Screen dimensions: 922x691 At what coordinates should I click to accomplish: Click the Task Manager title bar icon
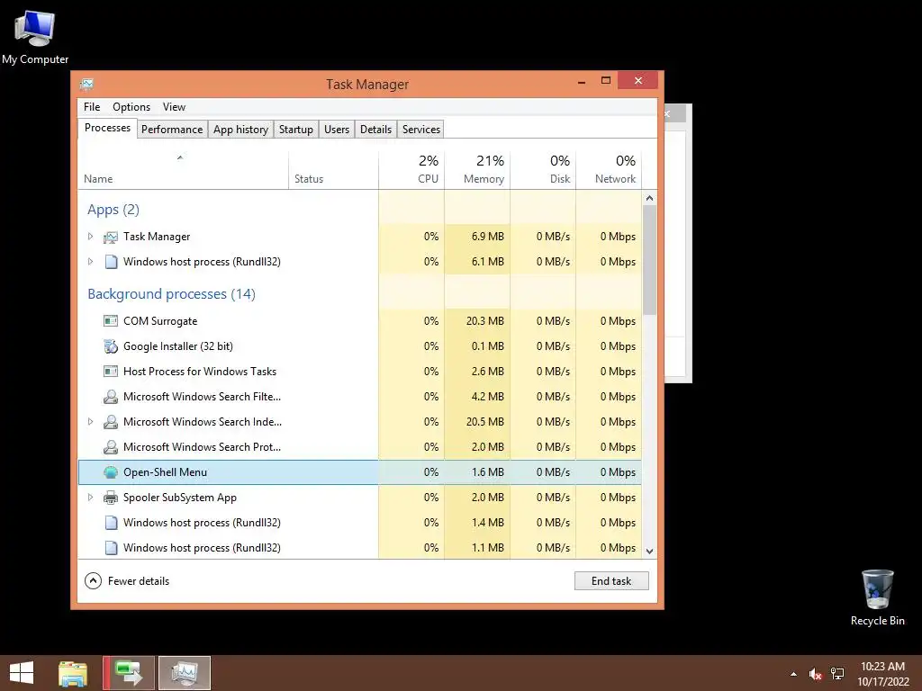coord(86,84)
